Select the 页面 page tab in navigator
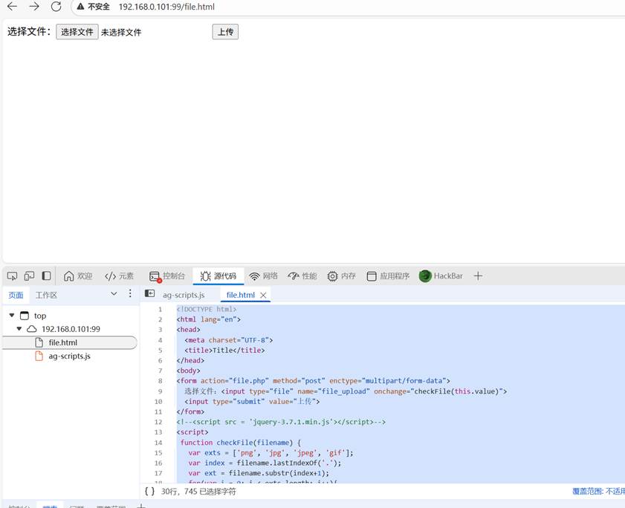 click(x=16, y=296)
